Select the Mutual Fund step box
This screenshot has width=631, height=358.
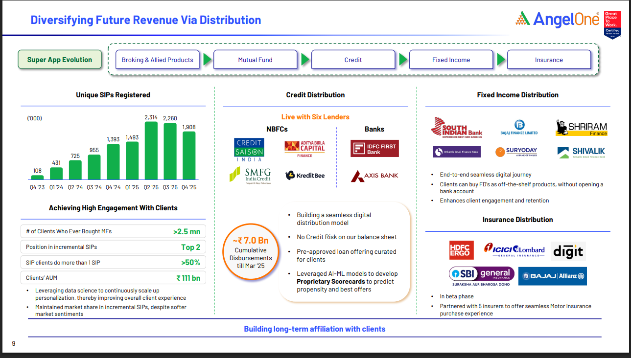255,60
